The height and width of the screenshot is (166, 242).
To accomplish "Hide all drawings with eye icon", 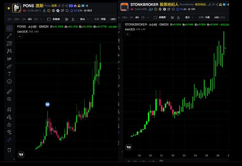I will point(9,132).
